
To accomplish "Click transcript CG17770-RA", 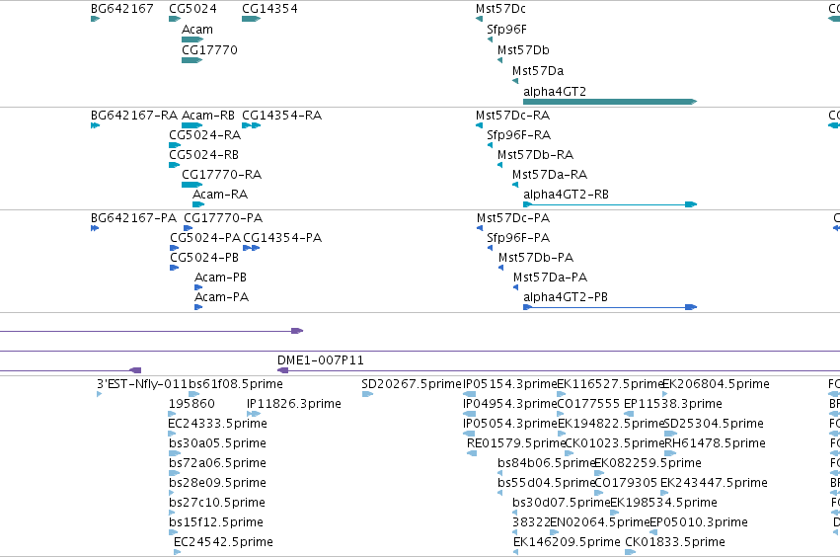I will point(221,175).
